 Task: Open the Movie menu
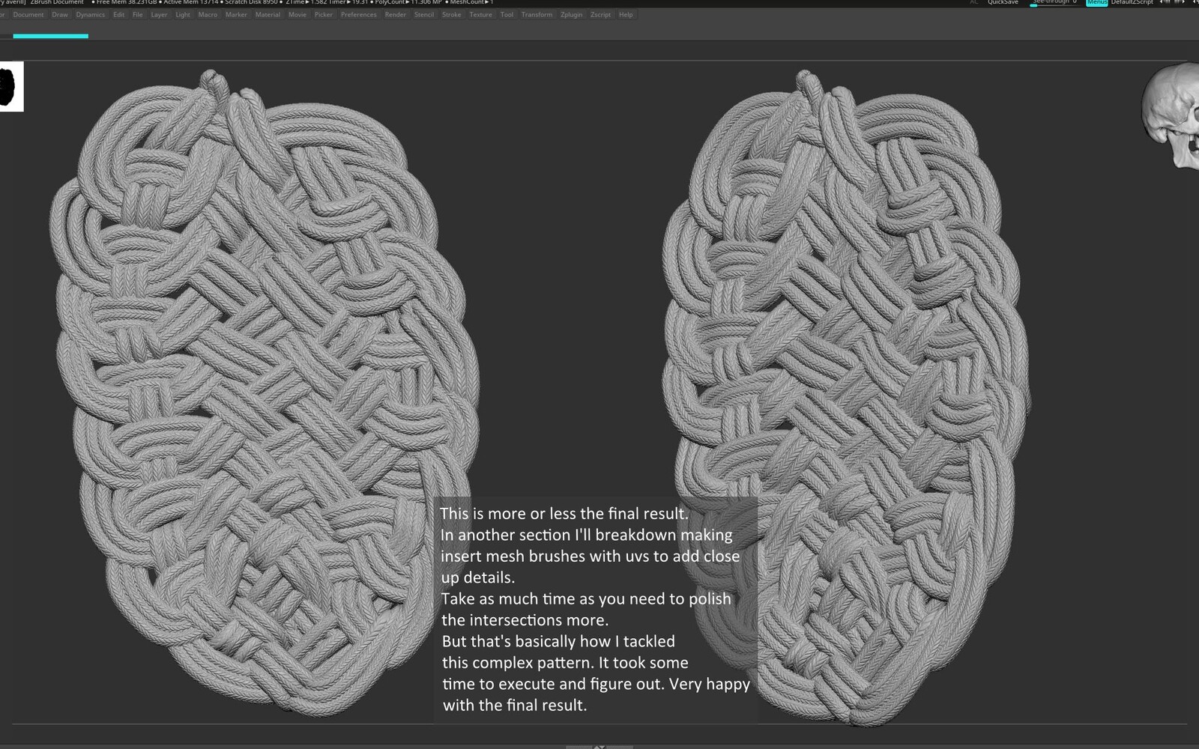pos(298,15)
